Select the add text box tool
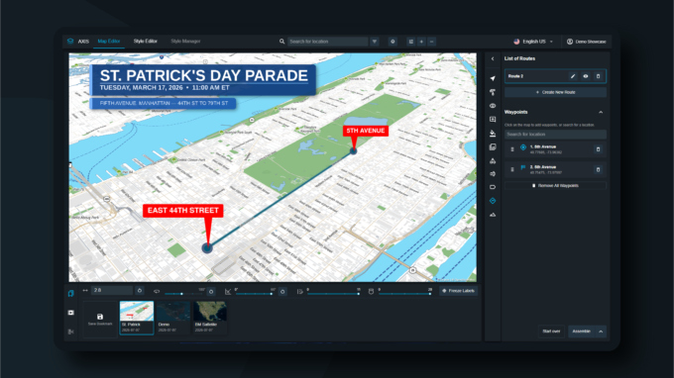Image resolution: width=674 pixels, height=378 pixels. 493,120
